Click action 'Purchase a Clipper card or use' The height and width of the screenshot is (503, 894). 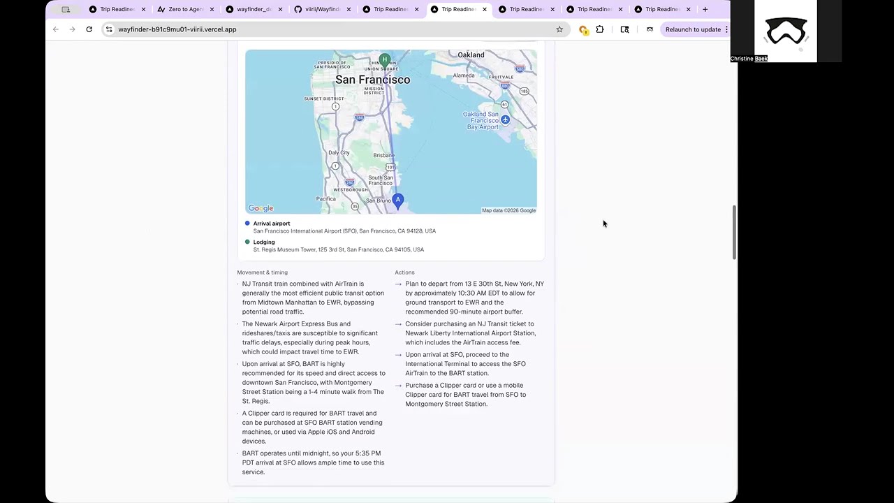[465, 395]
